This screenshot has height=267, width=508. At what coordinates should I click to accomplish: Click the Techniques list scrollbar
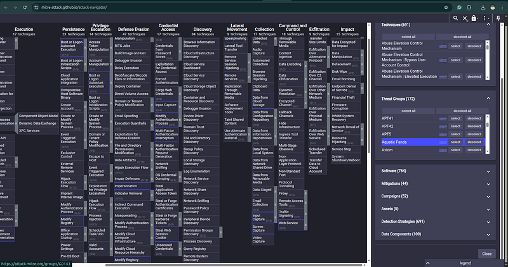pos(487,47)
